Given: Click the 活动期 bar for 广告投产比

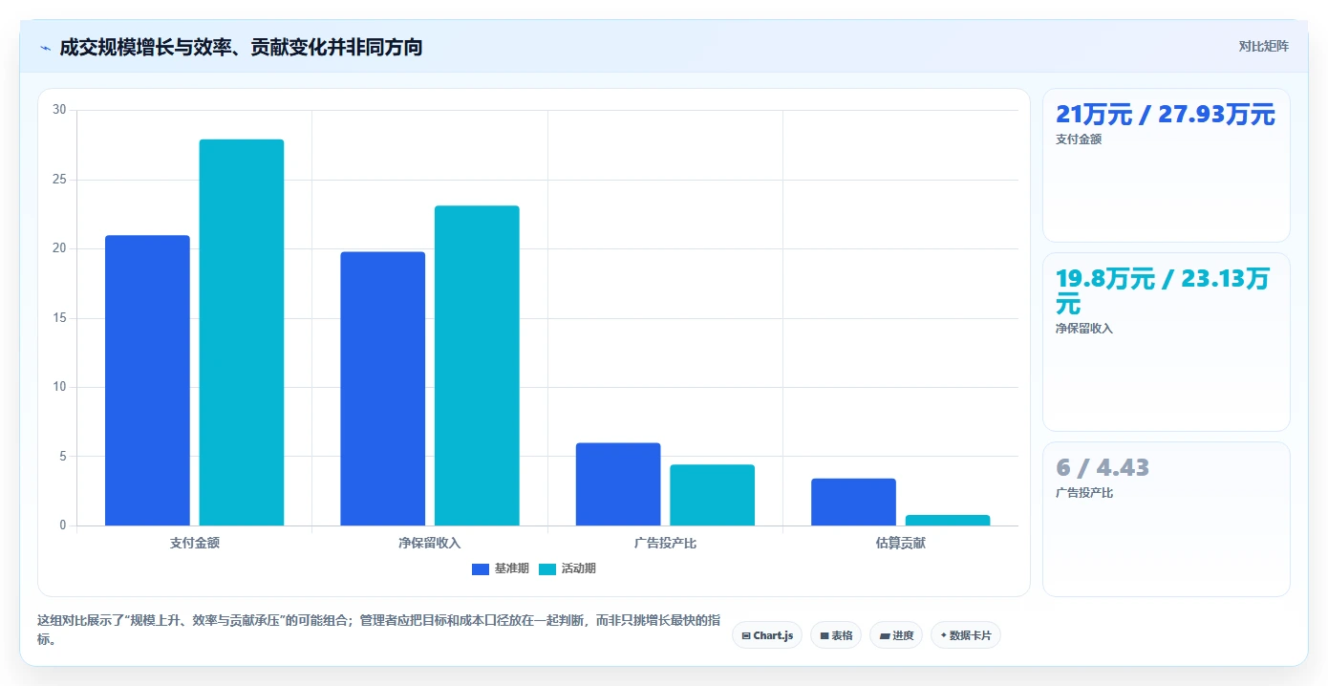Looking at the screenshot, I should point(713,495).
